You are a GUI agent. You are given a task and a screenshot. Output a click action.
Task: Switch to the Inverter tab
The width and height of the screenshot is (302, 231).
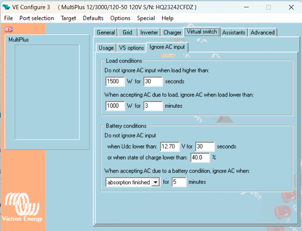(x=149, y=32)
